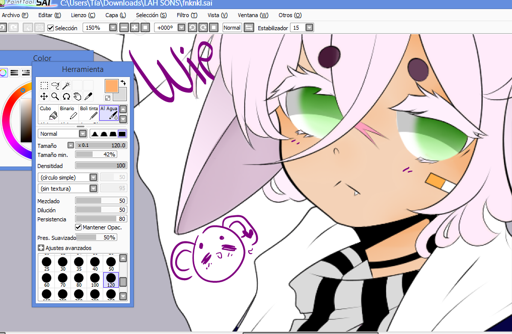Reset the zoom view square button
This screenshot has height=334, width=512.
(145, 28)
